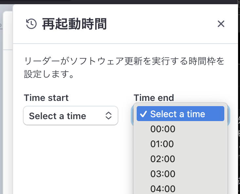Click the 再起動時間 dialog title
This screenshot has width=240, height=194.
[x=74, y=24]
